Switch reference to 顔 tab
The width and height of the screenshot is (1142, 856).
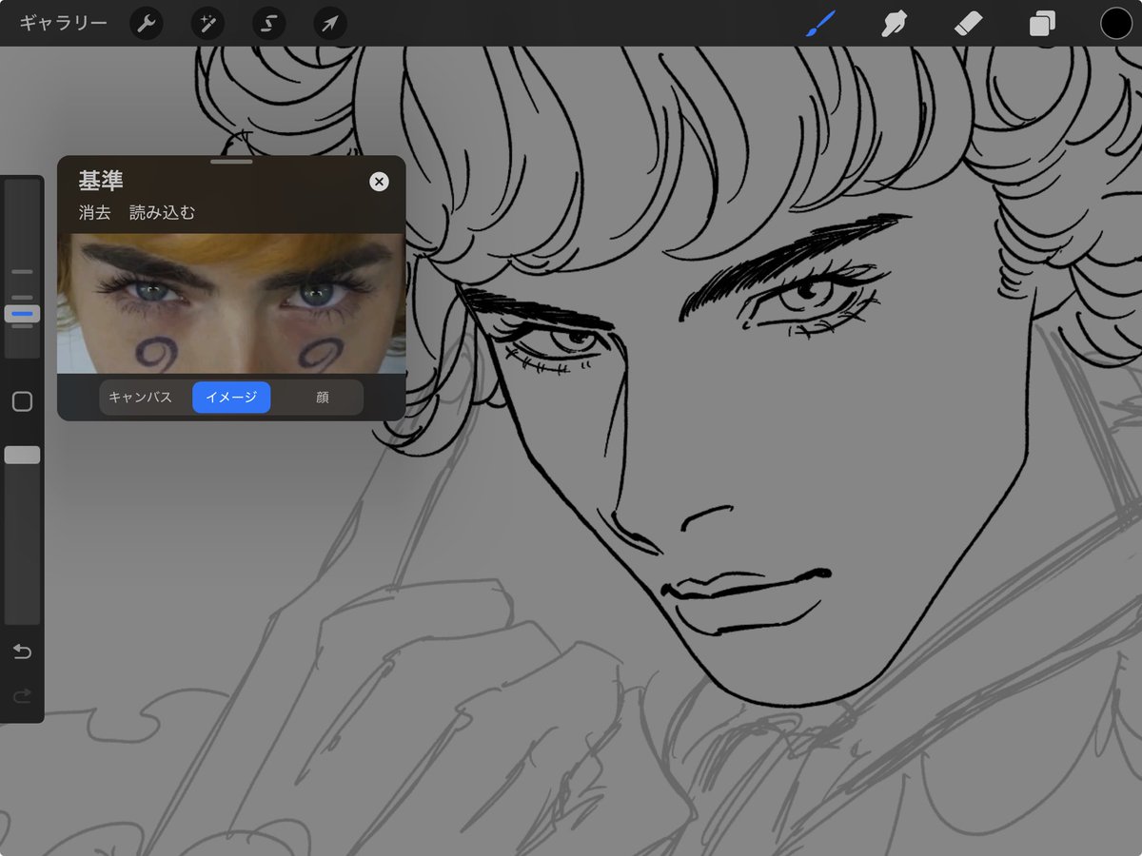323,398
